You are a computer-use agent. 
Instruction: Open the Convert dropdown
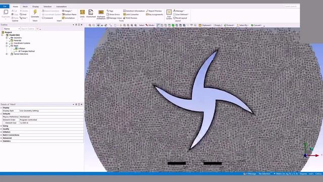click(256, 25)
